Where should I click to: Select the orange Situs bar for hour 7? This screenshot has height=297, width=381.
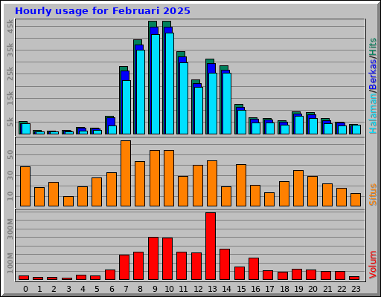coord(126,173)
